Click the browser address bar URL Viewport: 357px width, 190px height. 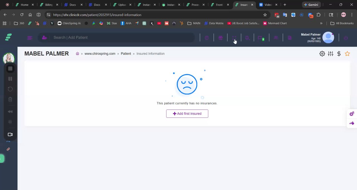[97, 15]
